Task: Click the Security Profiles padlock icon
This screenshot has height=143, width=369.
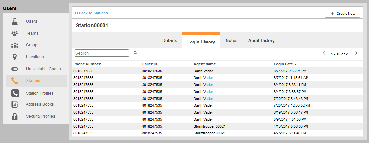Action: [15, 116]
